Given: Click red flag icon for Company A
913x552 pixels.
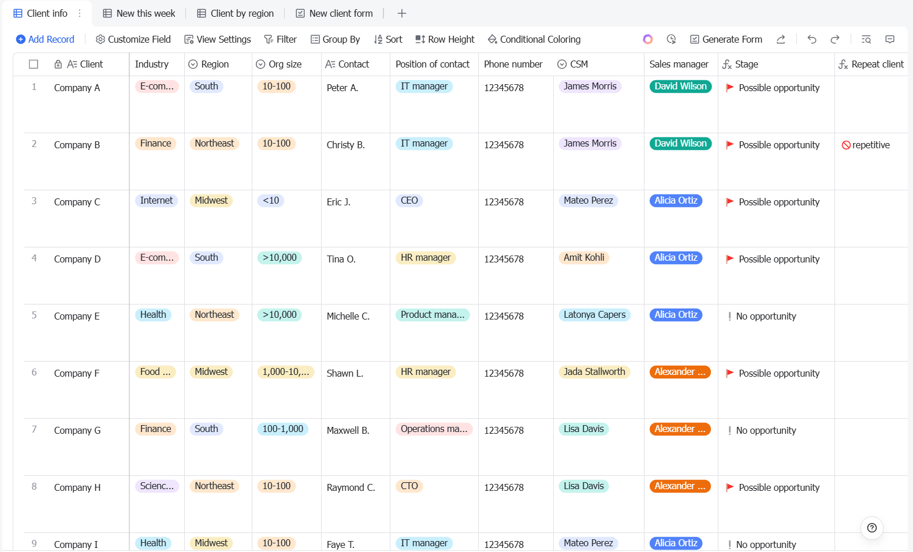Looking at the screenshot, I should click(x=730, y=88).
